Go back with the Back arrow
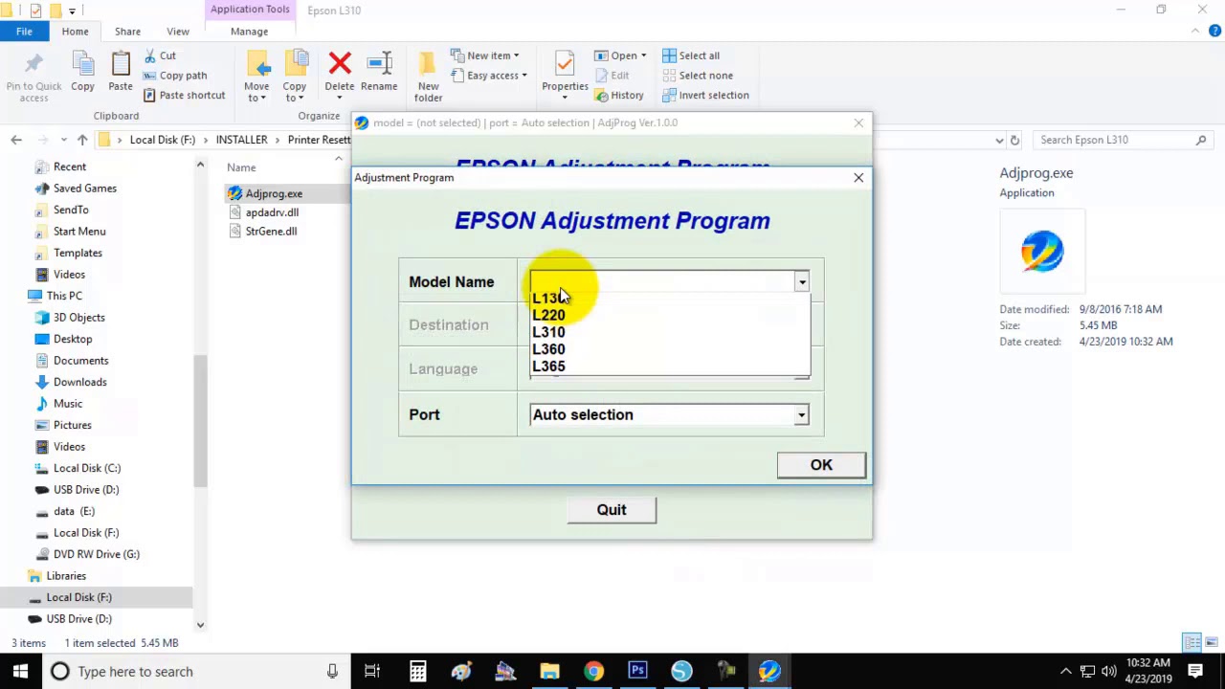Screen dimensions: 1225x689 16,140
